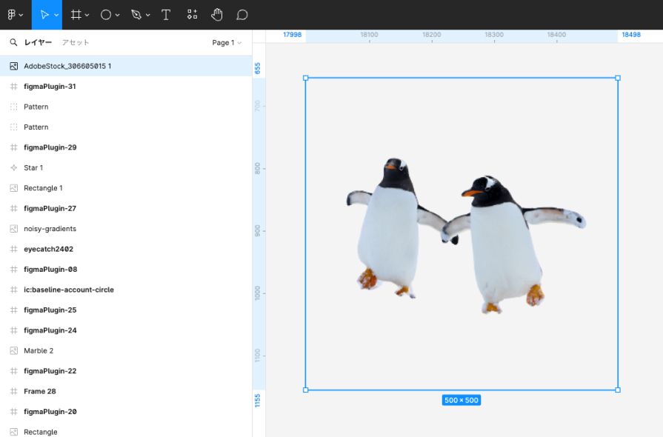Expand the shape tools dropdown arrow
Viewport: 663px width, 437px height.
tap(118, 16)
